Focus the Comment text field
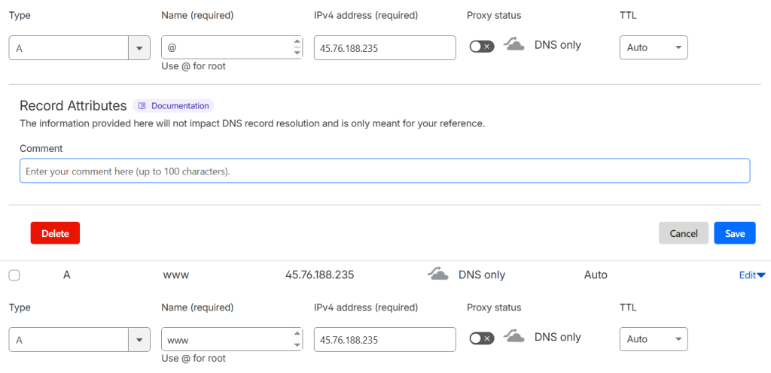Viewport: 771px width, 373px height. click(x=384, y=171)
